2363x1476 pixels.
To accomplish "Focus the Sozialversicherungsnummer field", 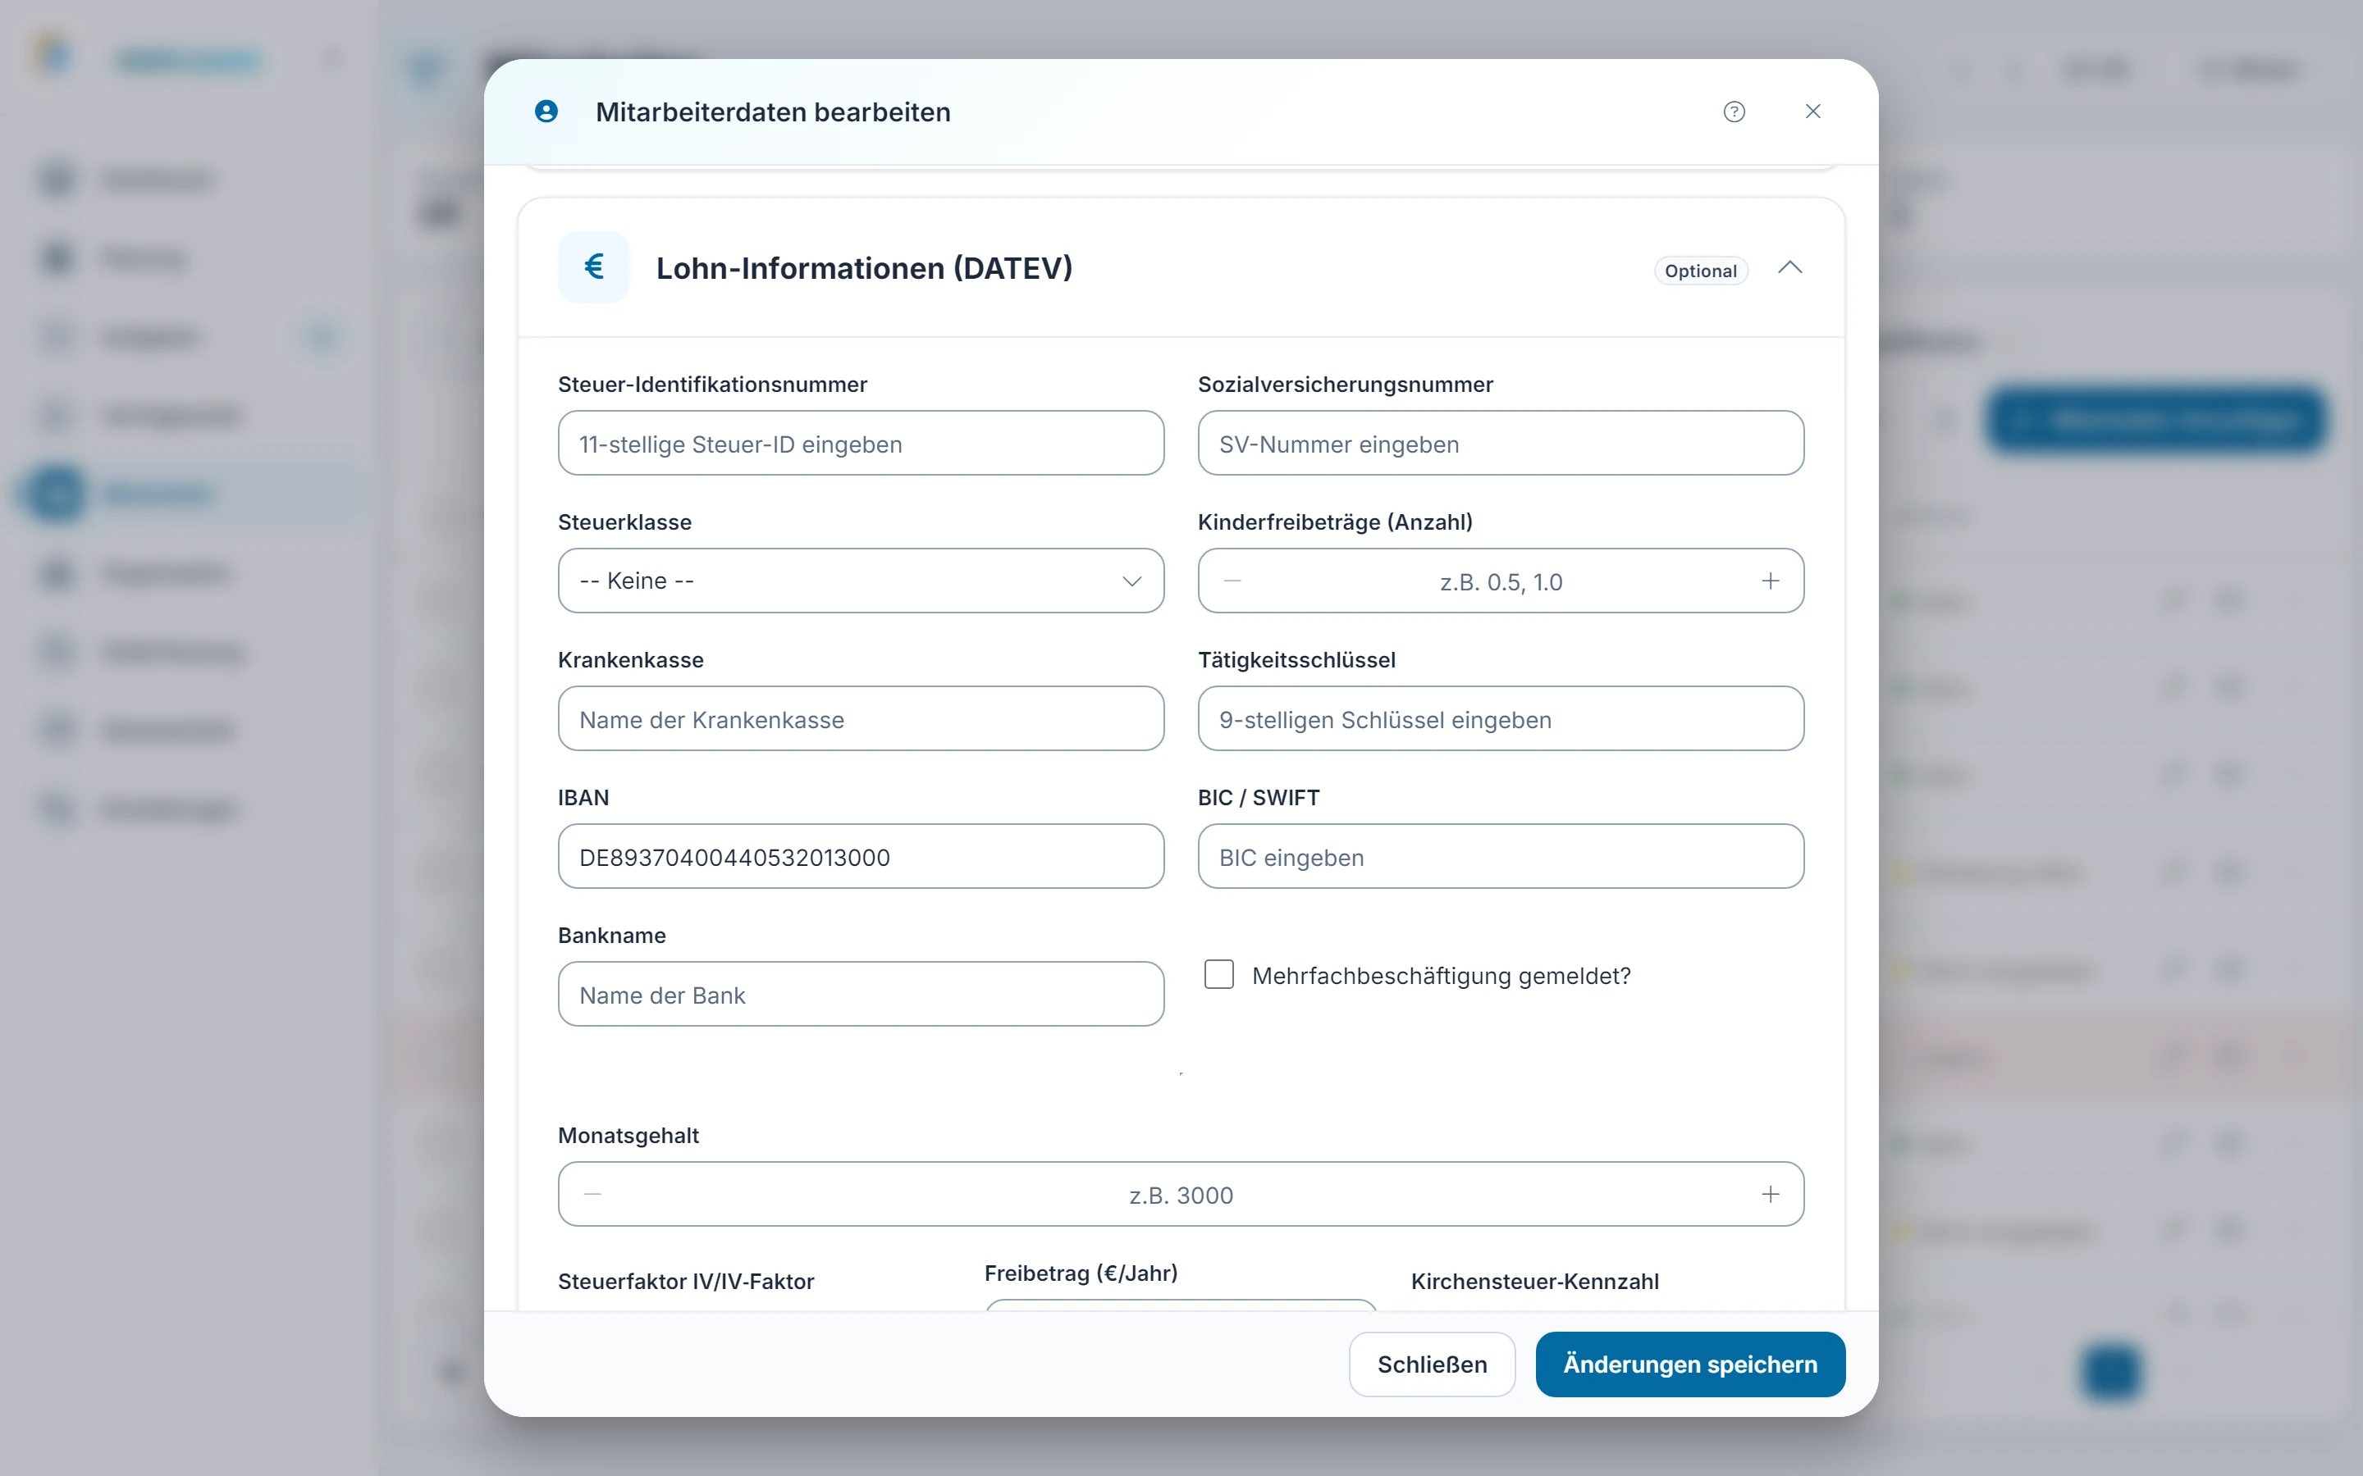I will tap(1501, 443).
